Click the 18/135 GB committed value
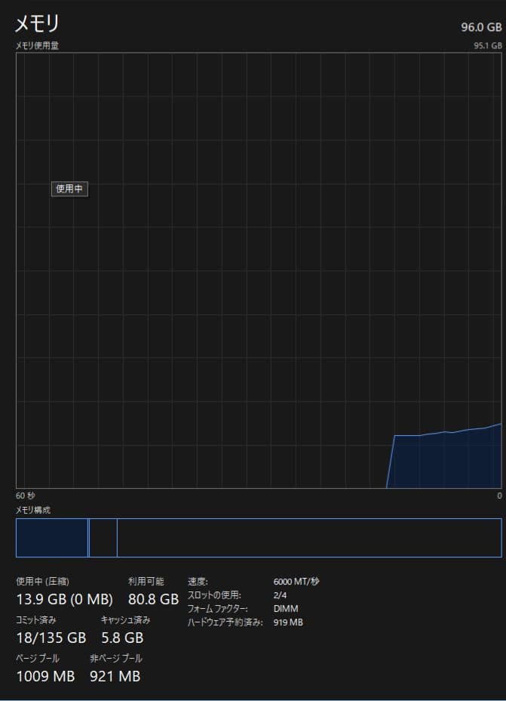Viewport: 506px width, 701px height. tap(51, 638)
